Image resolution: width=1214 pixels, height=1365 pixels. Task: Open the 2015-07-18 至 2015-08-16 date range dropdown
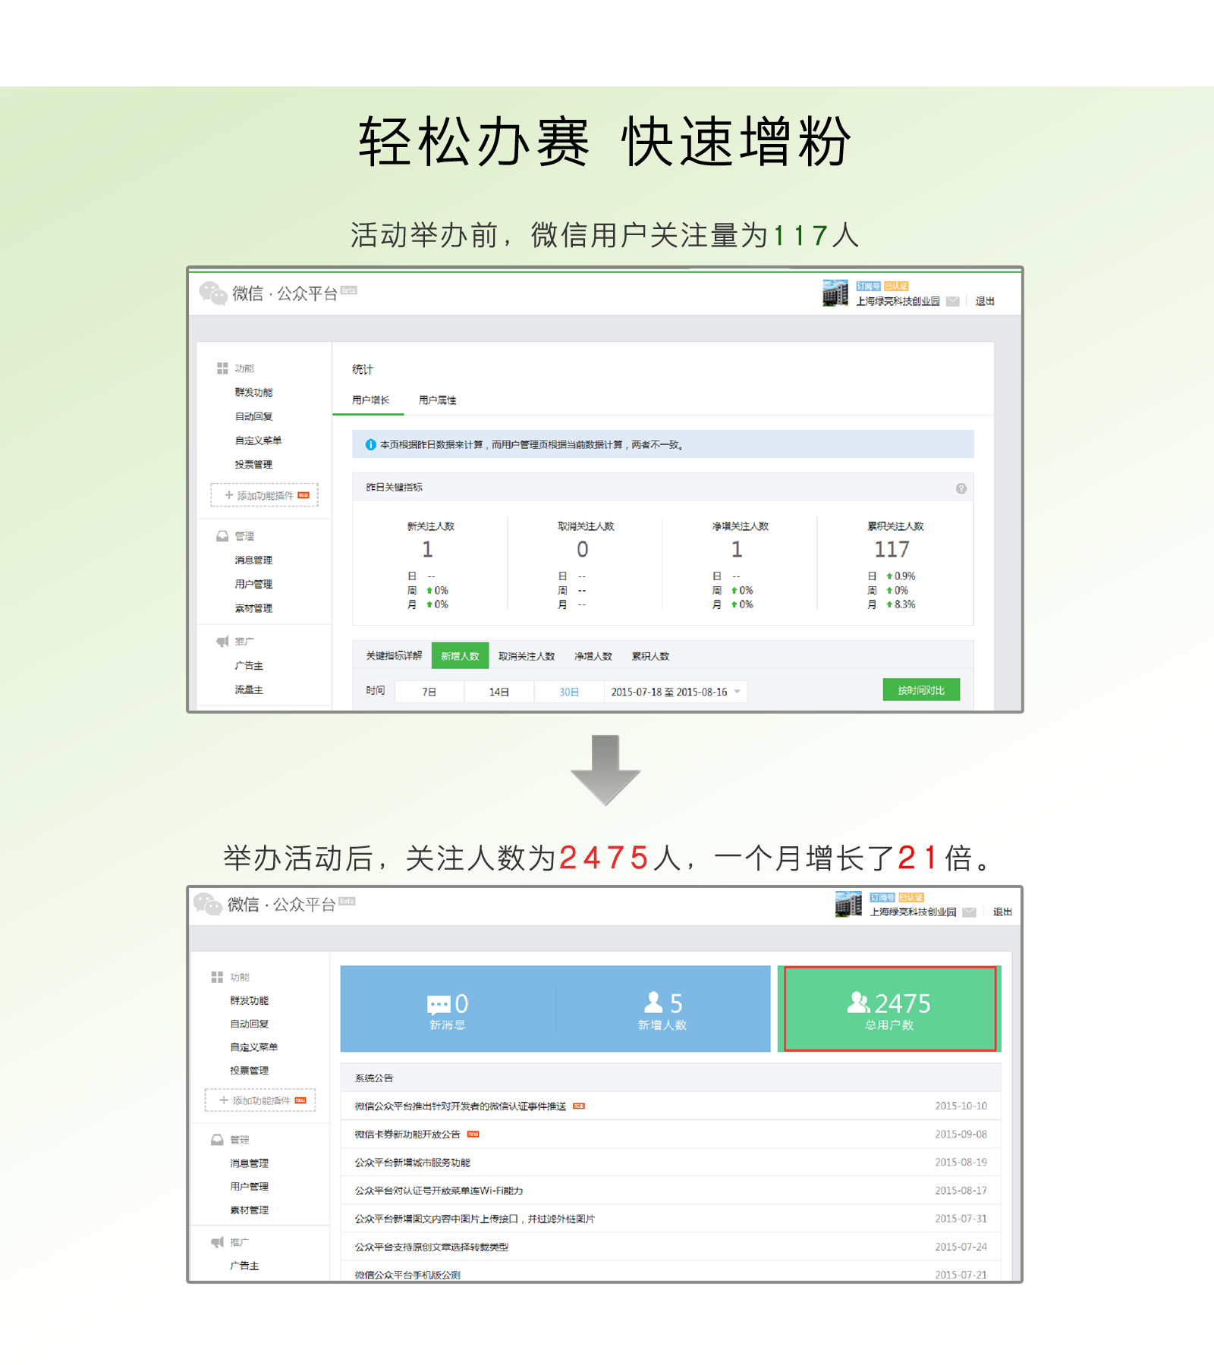coord(675,692)
